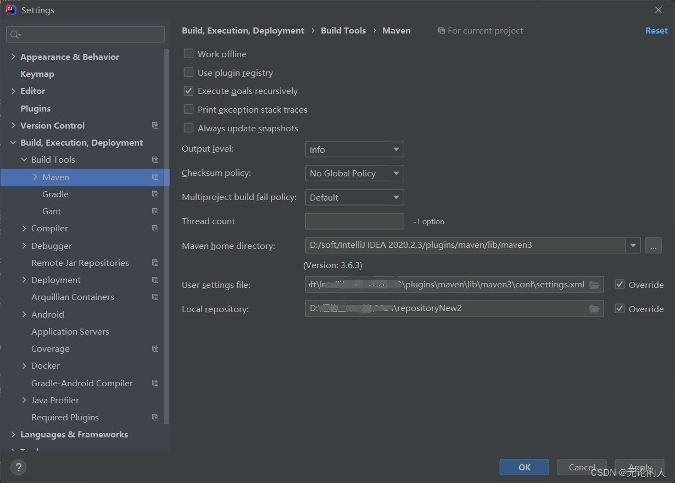Click the folder browse icon for Local repository
The width and height of the screenshot is (675, 483).
[x=594, y=309]
